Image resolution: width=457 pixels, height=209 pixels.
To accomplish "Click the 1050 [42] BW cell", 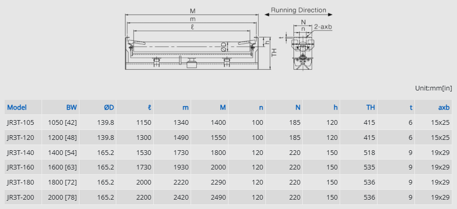I will 62,123.
